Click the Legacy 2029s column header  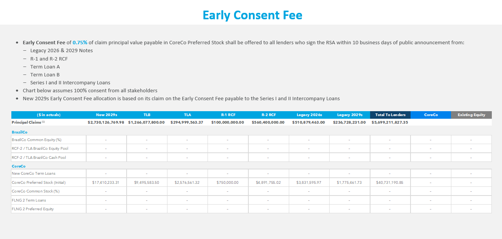tap(349, 115)
